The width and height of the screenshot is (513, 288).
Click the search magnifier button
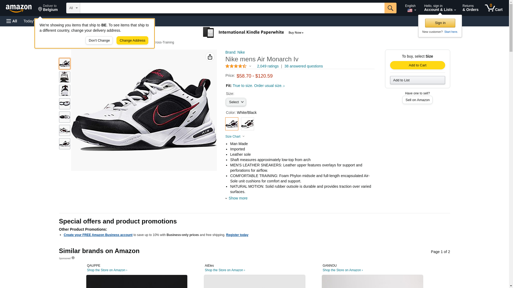tap(390, 8)
